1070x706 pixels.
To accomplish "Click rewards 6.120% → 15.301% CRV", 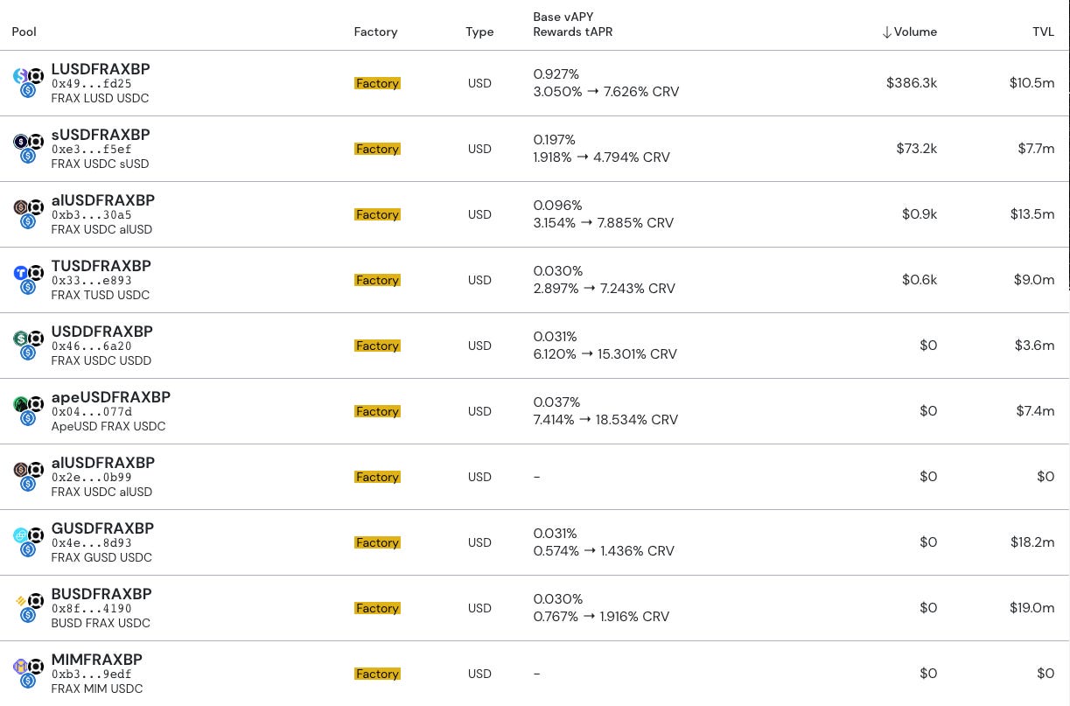I will tap(605, 354).
